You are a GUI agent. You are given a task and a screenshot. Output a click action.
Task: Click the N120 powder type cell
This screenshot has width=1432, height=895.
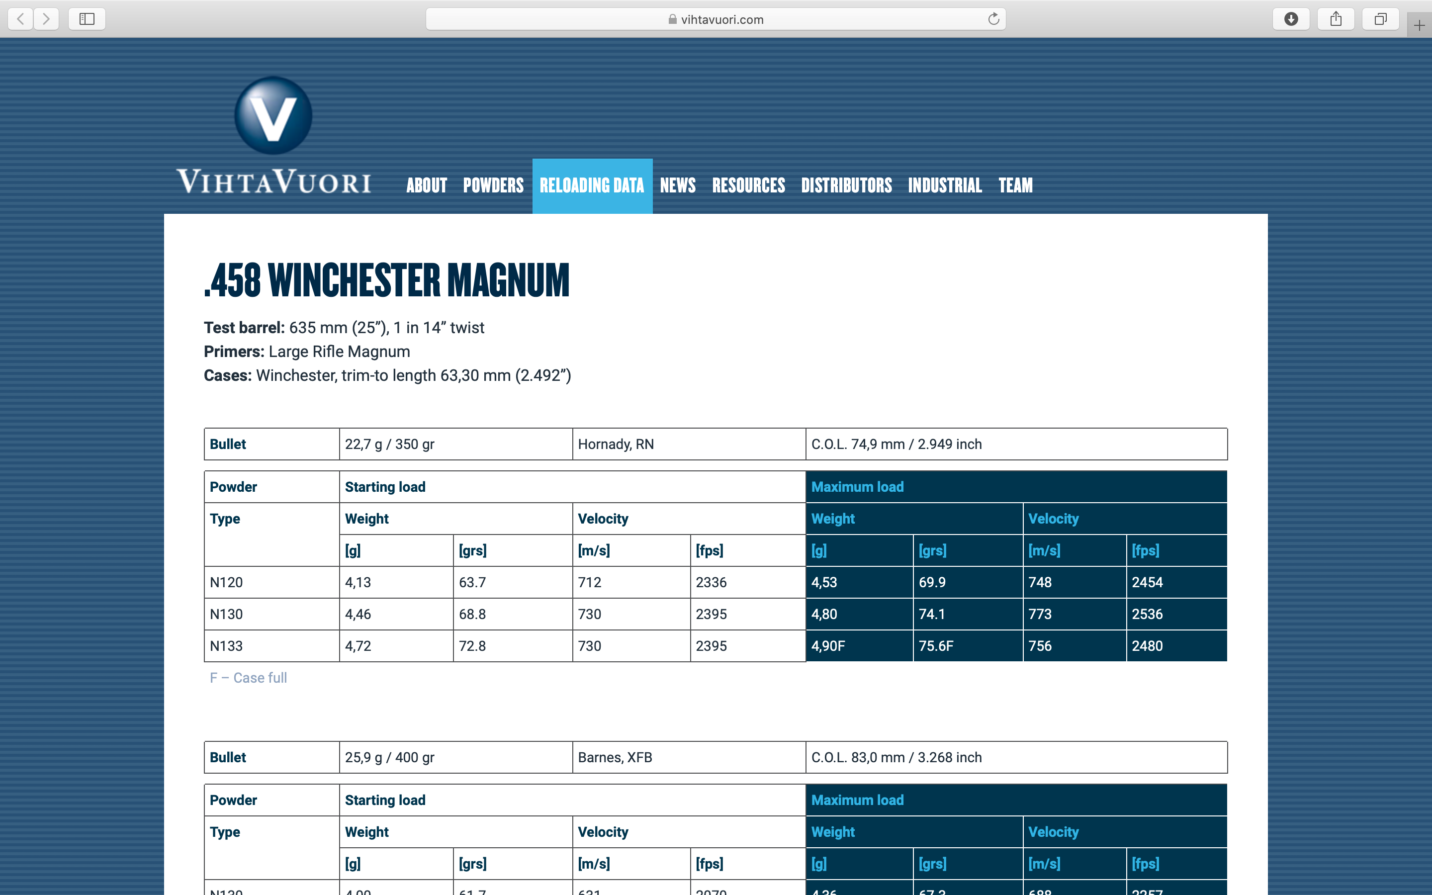pos(271,582)
